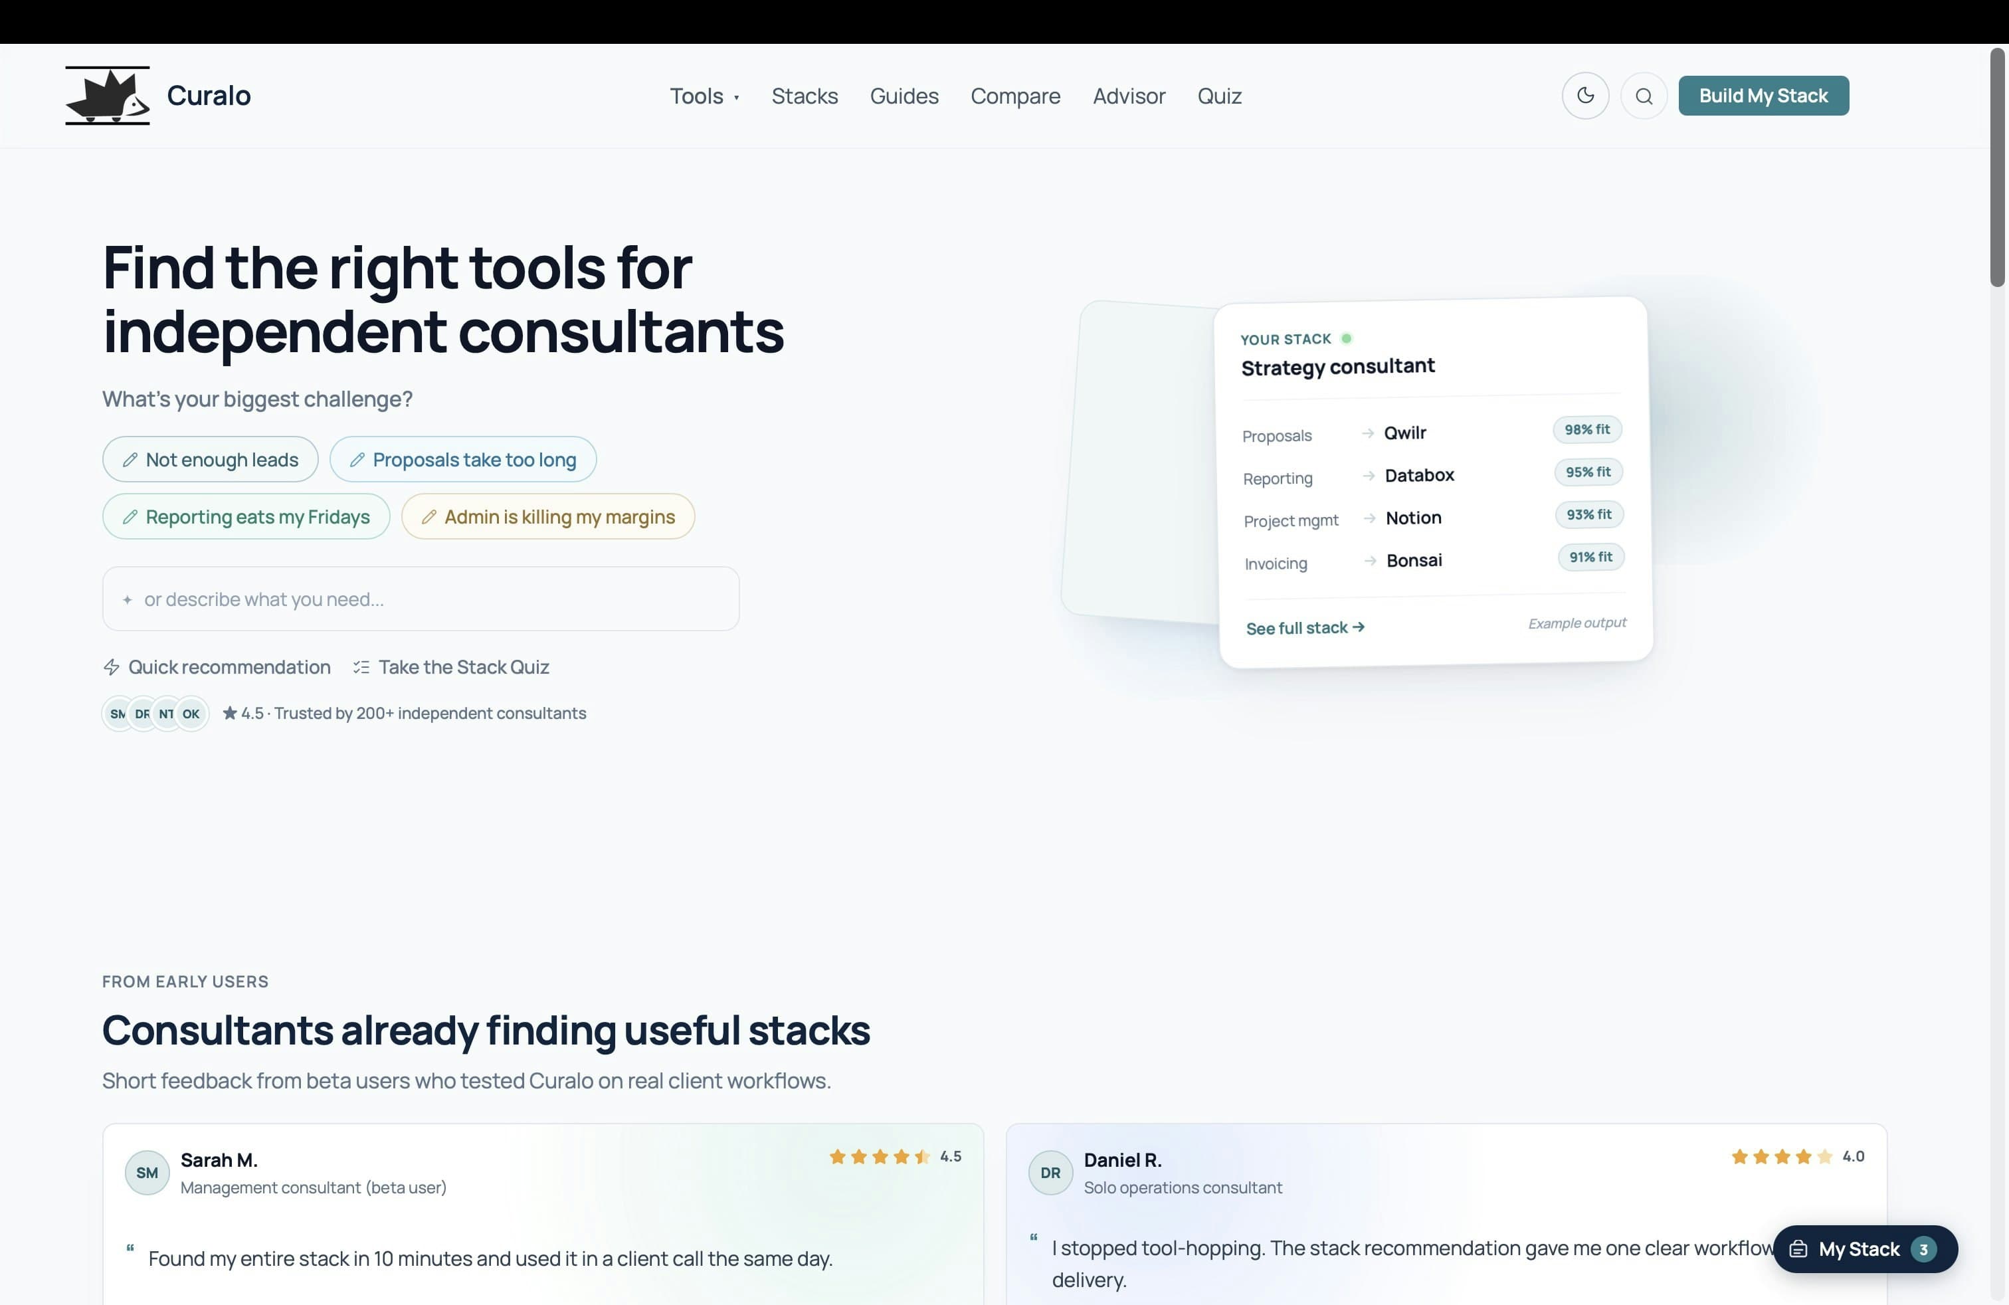Click the Curalo hedgehog logo
The image size is (2009, 1305).
pyautogui.click(x=107, y=96)
